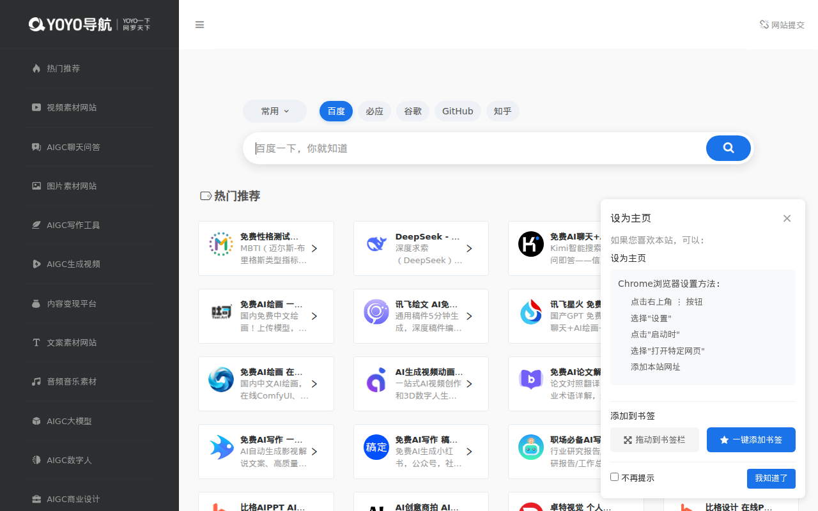Open the 免费AI写作 稿… card arrow

[469, 452]
